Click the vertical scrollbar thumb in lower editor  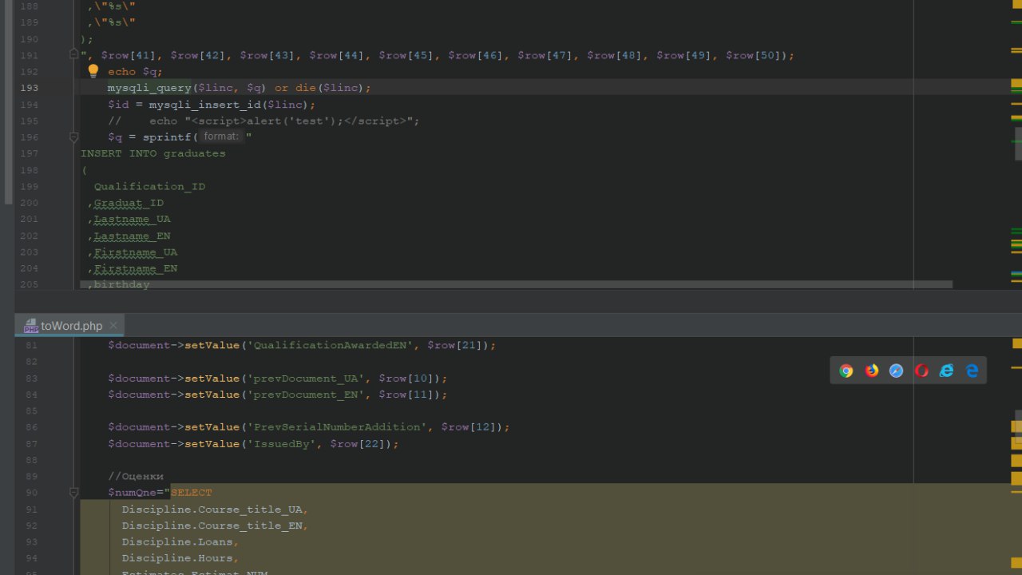pyautogui.click(x=1018, y=427)
